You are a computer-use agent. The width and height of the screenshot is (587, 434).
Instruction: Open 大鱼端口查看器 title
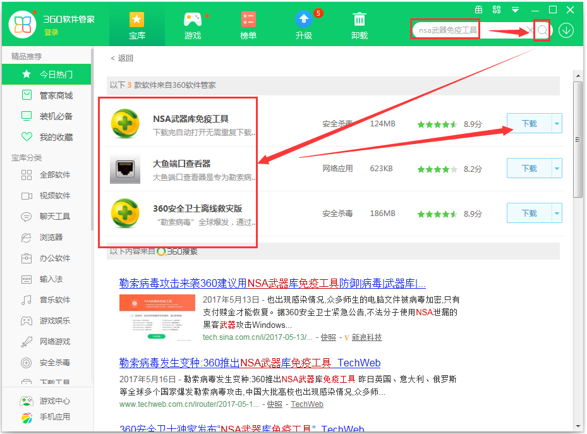coord(181,164)
